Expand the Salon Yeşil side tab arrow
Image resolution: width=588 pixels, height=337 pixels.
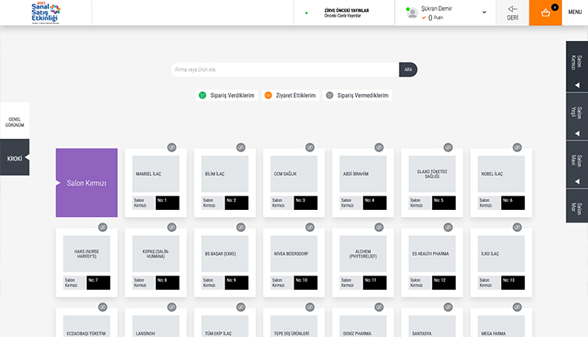pyautogui.click(x=577, y=133)
